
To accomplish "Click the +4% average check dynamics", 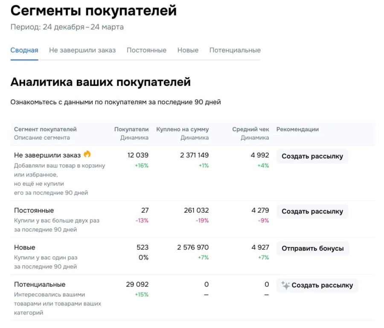I will 263,166.
